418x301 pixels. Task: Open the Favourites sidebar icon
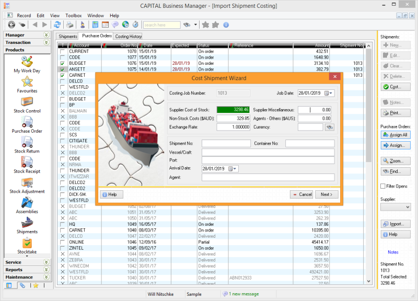point(27,85)
